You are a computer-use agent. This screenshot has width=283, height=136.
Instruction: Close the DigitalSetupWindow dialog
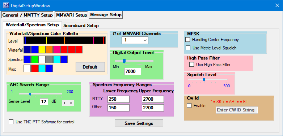[x=277, y=5]
